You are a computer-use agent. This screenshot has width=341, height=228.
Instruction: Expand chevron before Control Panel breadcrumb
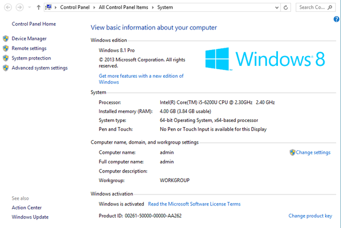[x=56, y=7]
